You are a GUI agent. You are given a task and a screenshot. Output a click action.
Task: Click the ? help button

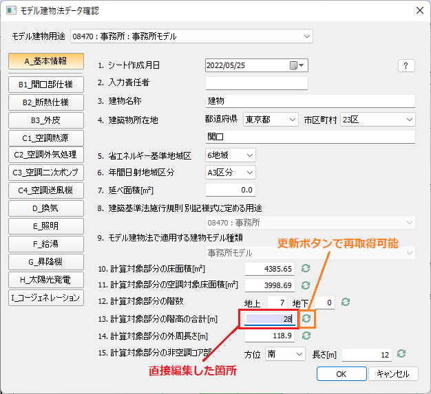[406, 65]
